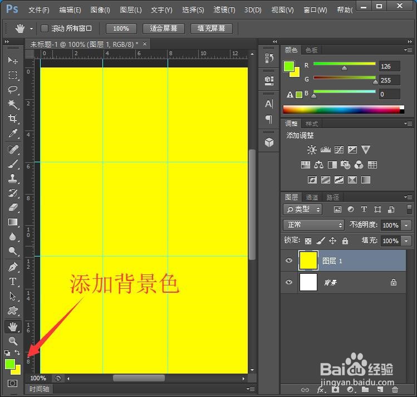Viewport: 417px width, 397px height.
Task: Open the 文件(F) menu
Action: [x=39, y=10]
